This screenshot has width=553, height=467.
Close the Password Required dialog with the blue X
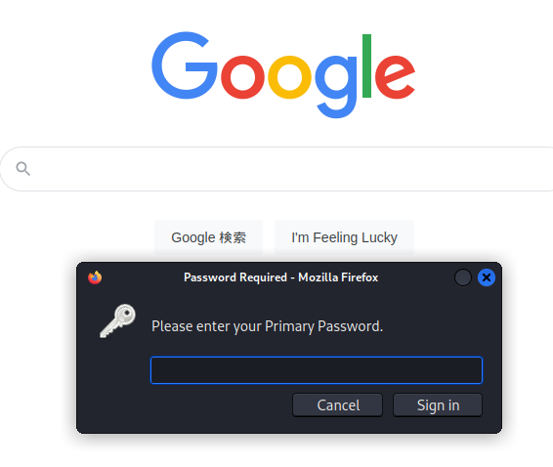click(x=487, y=277)
